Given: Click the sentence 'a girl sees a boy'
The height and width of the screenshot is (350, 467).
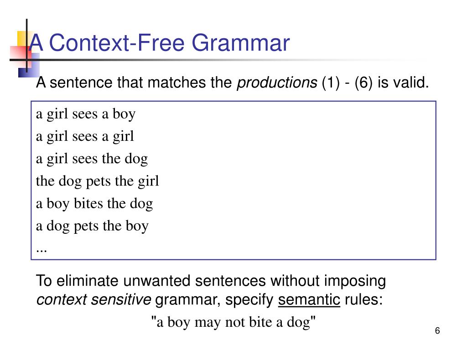Looking at the screenshot, I should click(x=86, y=114).
